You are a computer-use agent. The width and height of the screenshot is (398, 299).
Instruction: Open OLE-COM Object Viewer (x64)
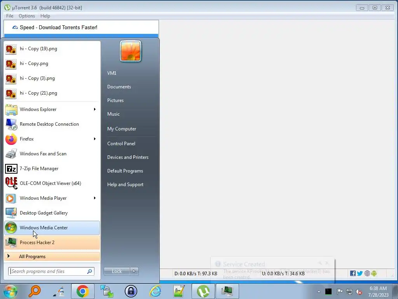52,183
